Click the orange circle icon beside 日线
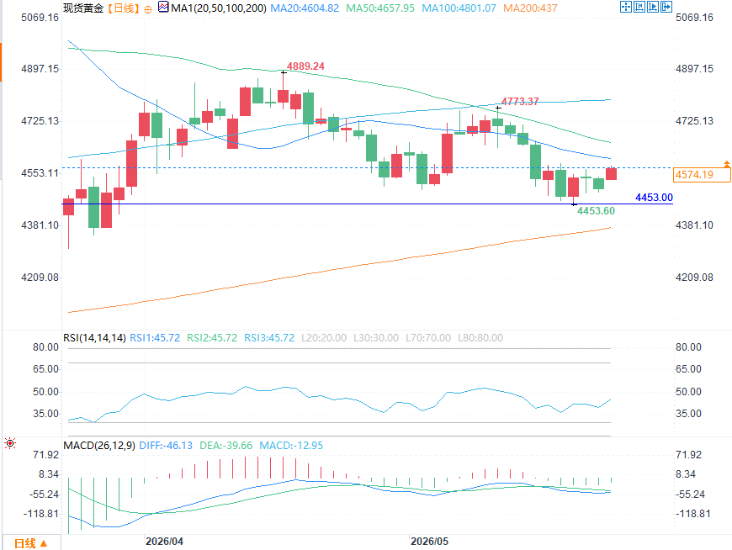This screenshot has height=550, width=732. pos(148,9)
